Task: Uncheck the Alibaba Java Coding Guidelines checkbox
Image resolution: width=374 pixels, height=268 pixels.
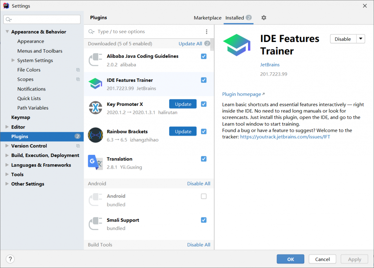Action: coord(204,56)
